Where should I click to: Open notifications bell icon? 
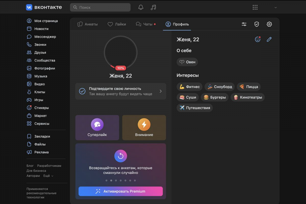[141, 7]
